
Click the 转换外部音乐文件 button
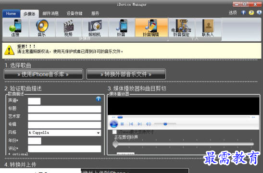(126, 74)
